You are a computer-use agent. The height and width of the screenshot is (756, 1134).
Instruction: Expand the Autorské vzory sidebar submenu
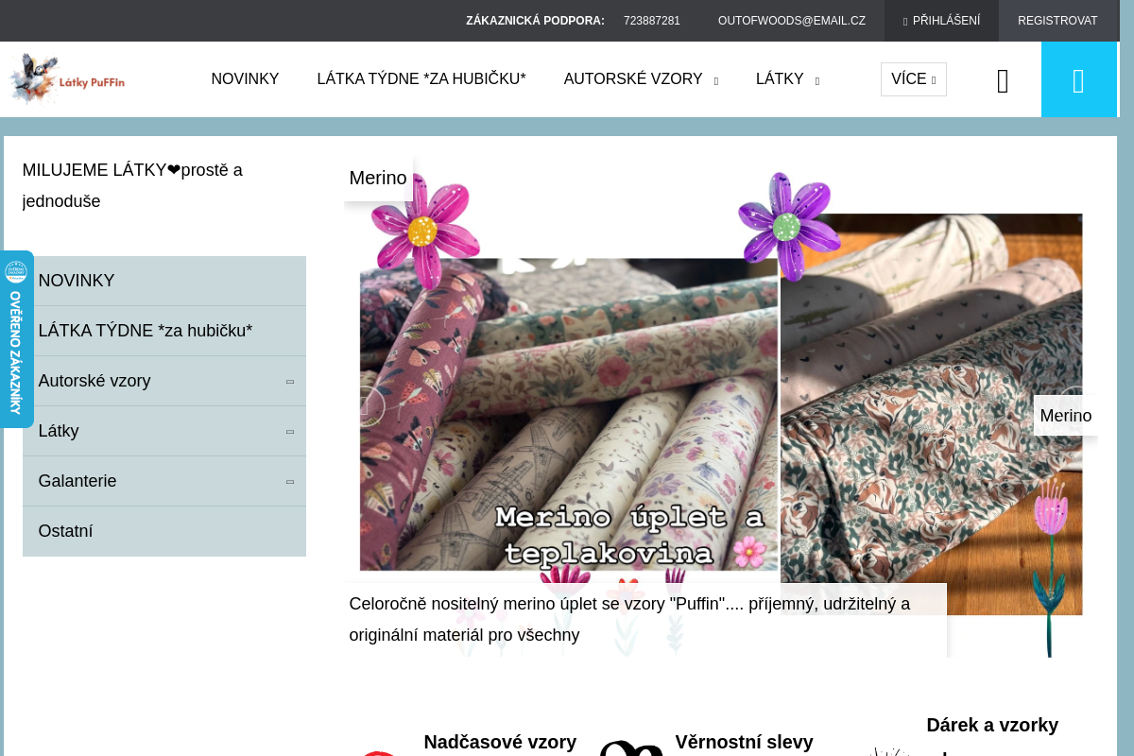pos(289,382)
